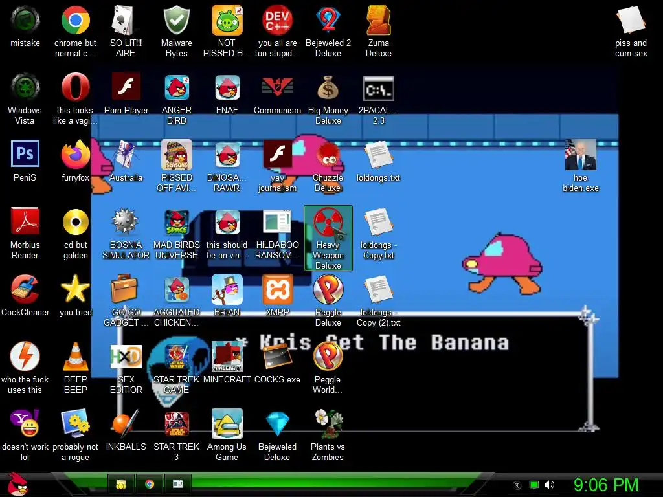Launch INKBALLS

pyautogui.click(x=126, y=423)
